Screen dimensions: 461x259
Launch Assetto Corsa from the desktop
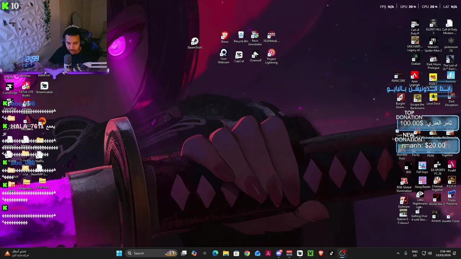pos(451,217)
